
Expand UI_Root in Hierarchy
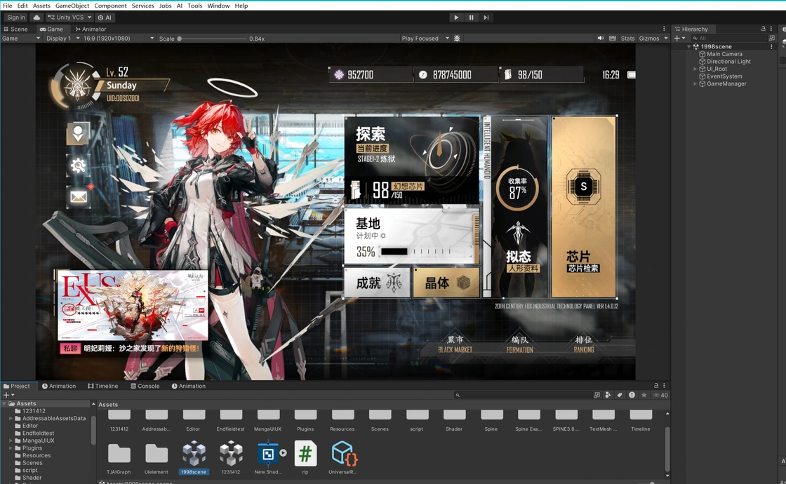(695, 69)
